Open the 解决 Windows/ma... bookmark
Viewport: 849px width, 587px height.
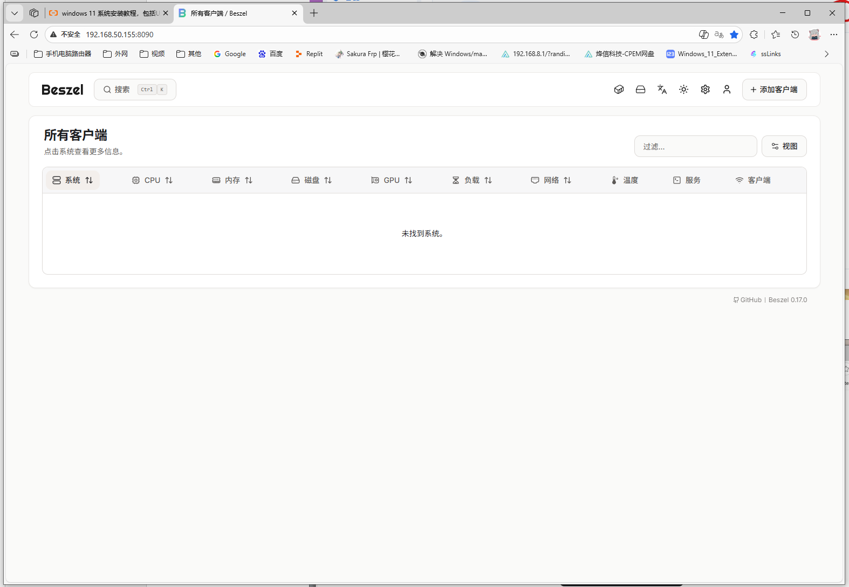point(453,54)
